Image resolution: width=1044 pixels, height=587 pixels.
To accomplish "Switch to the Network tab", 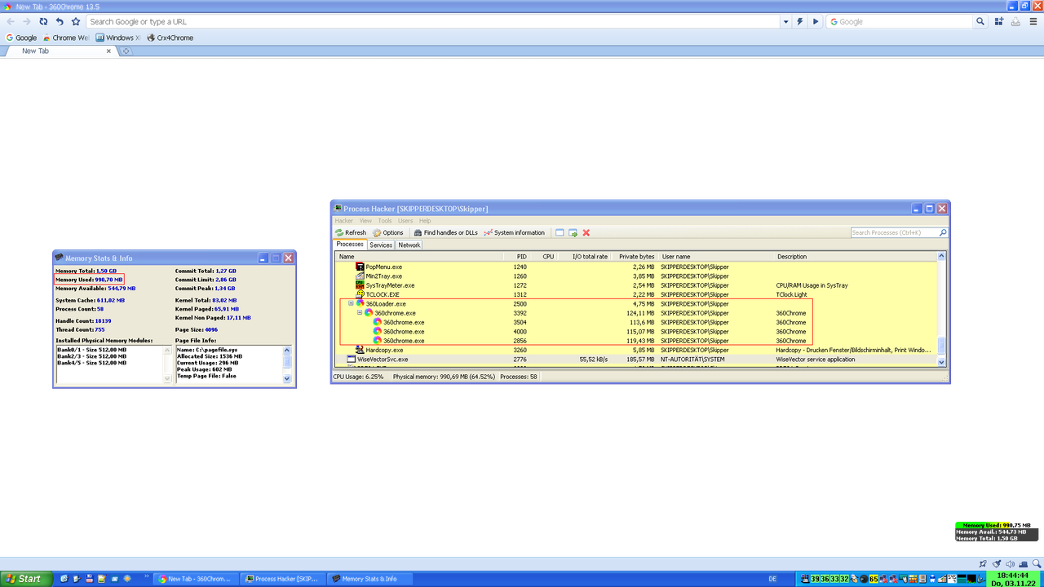I will point(409,245).
